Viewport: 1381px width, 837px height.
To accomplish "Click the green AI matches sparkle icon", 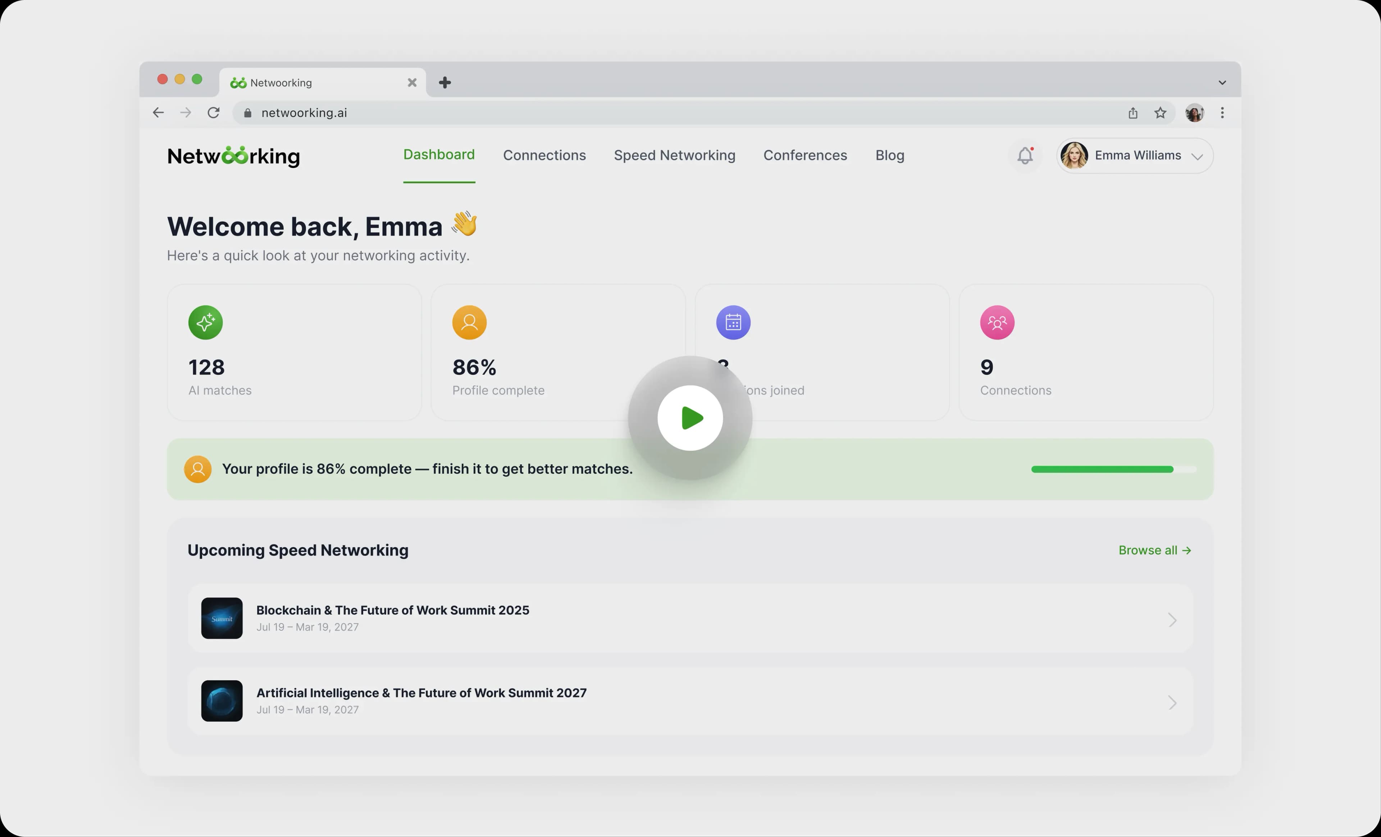I will 206,322.
